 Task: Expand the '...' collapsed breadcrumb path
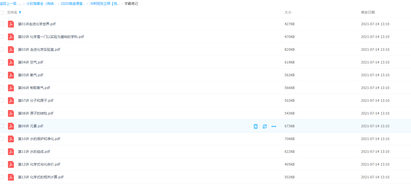click(x=20, y=4)
